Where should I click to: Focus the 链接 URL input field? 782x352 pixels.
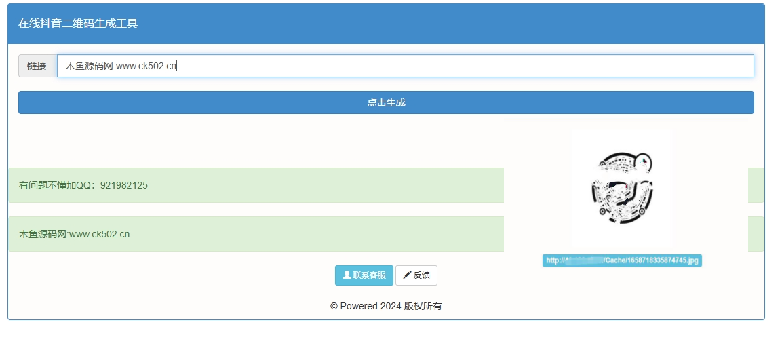[x=406, y=66]
